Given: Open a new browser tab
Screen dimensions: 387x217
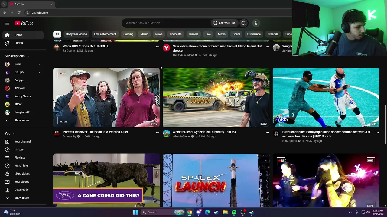Looking at the screenshot, I should 59,4.
